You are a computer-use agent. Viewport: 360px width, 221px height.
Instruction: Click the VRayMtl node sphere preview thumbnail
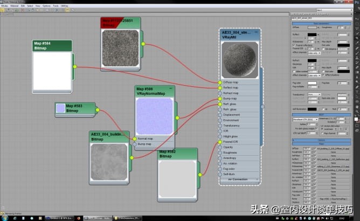click(240, 60)
